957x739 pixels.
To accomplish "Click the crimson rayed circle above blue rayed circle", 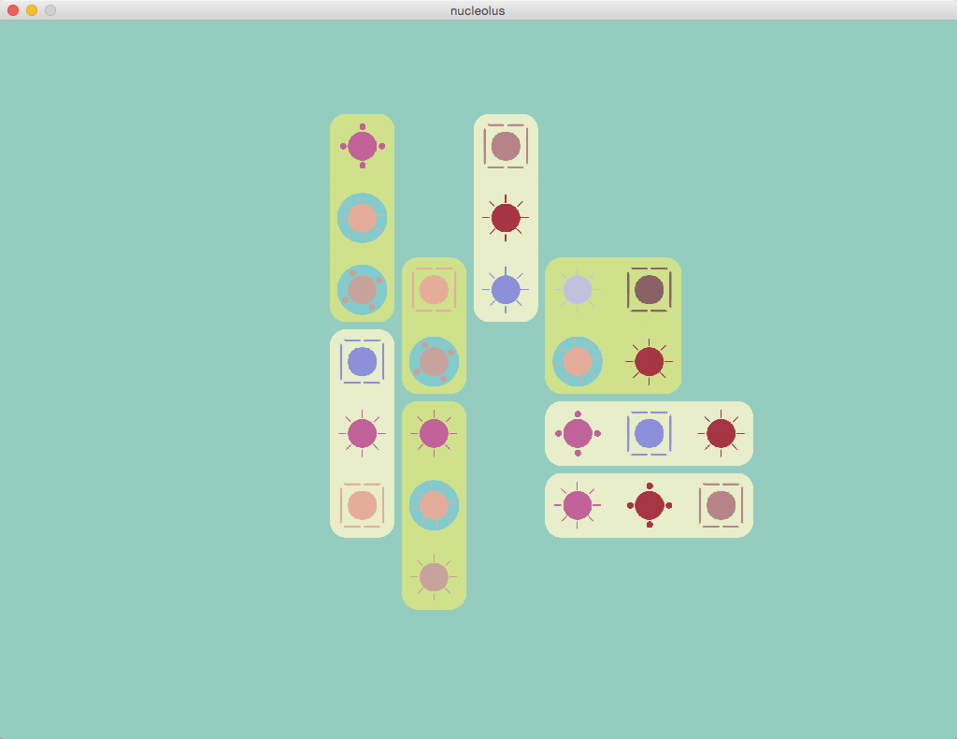I will click(506, 218).
